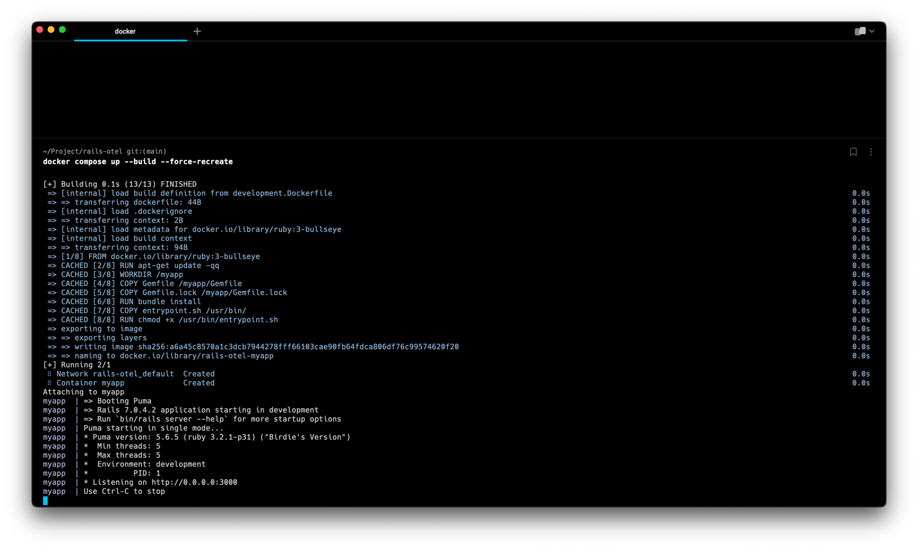Click the 'Use Ctrl-C to stop' line
The width and height of the screenshot is (918, 549).
click(x=124, y=491)
